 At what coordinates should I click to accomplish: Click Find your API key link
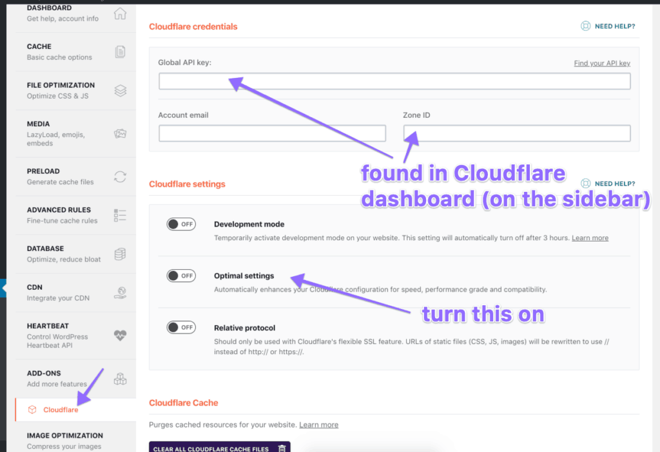tap(602, 63)
